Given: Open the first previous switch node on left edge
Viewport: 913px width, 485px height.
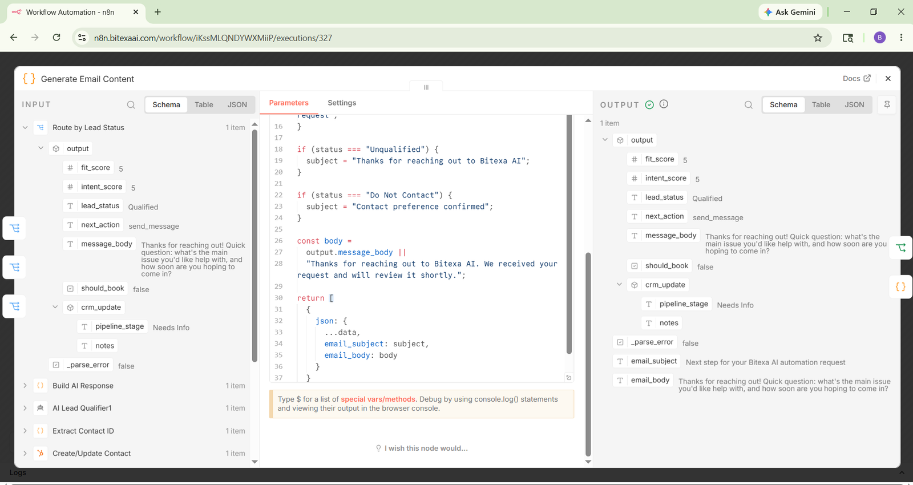Looking at the screenshot, I should [14, 228].
